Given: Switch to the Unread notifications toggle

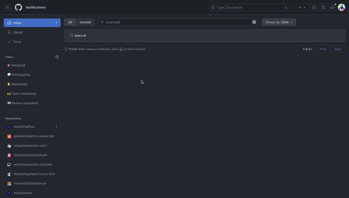Looking at the screenshot, I should (85, 22).
